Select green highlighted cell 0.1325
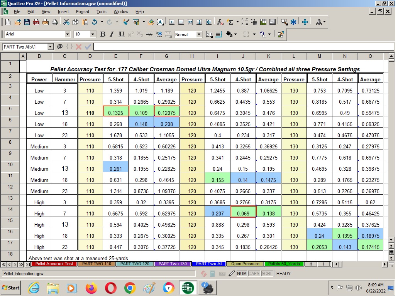This screenshot has width=398, height=296. point(116,111)
